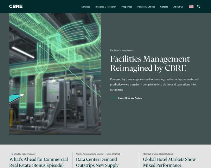The height and width of the screenshot is (168, 211).
Task: Go to the Careers section
Action: 164,7
